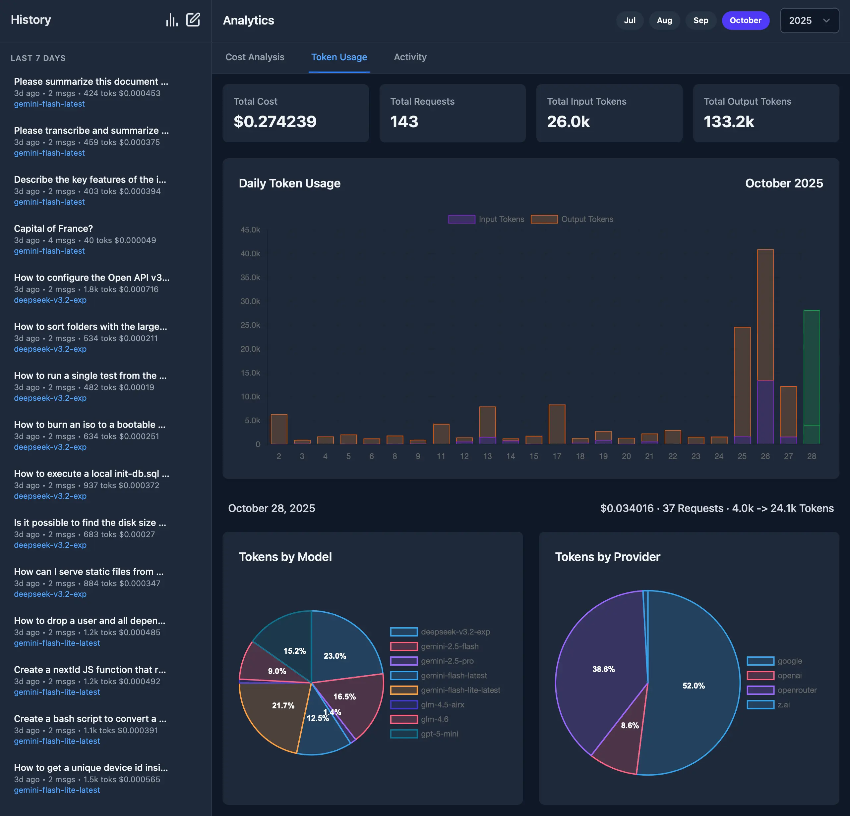
Task: Switch to the Activity tab
Action: 410,57
